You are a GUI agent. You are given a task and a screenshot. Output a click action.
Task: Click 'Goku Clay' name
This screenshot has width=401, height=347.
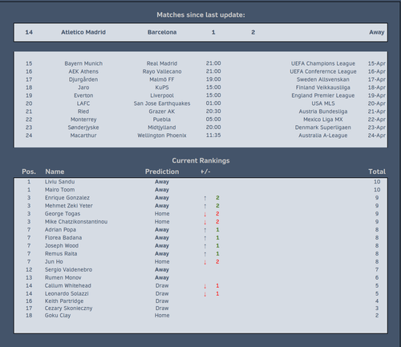[58, 316]
